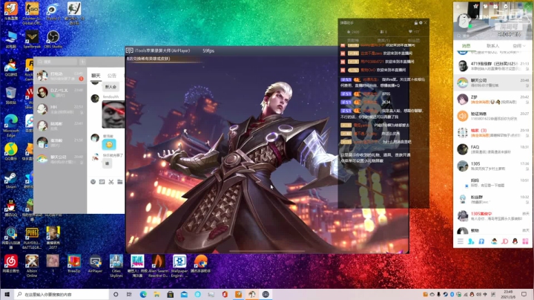The height and width of the screenshot is (300, 534).
Task: Open the Counter-Strike GO desktop shortcut
Action: tap(32, 13)
